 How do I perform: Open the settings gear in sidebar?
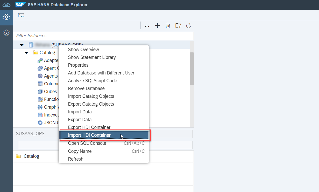click(x=6, y=33)
